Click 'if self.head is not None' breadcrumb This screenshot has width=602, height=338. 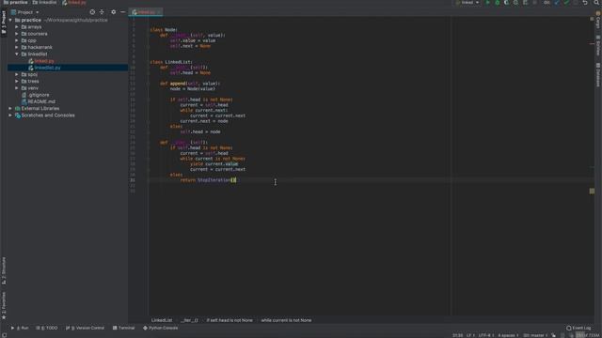coord(230,320)
